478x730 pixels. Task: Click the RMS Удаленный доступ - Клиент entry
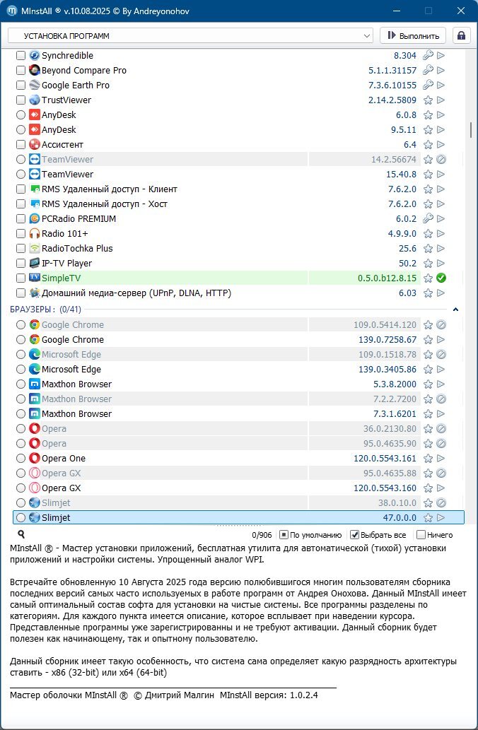(110, 189)
